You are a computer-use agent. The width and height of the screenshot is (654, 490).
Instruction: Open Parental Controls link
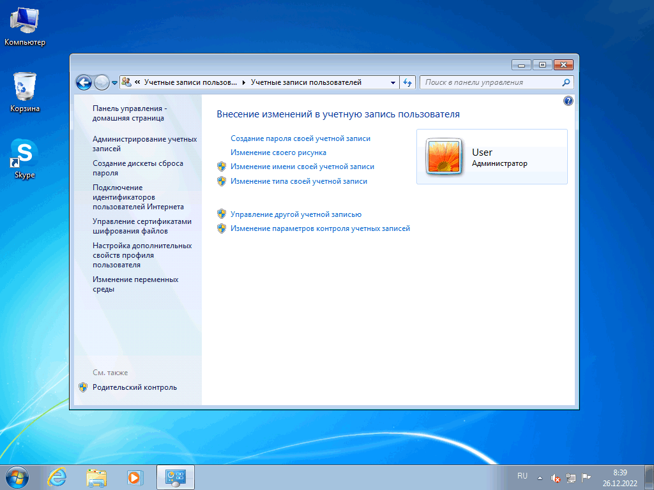point(135,387)
